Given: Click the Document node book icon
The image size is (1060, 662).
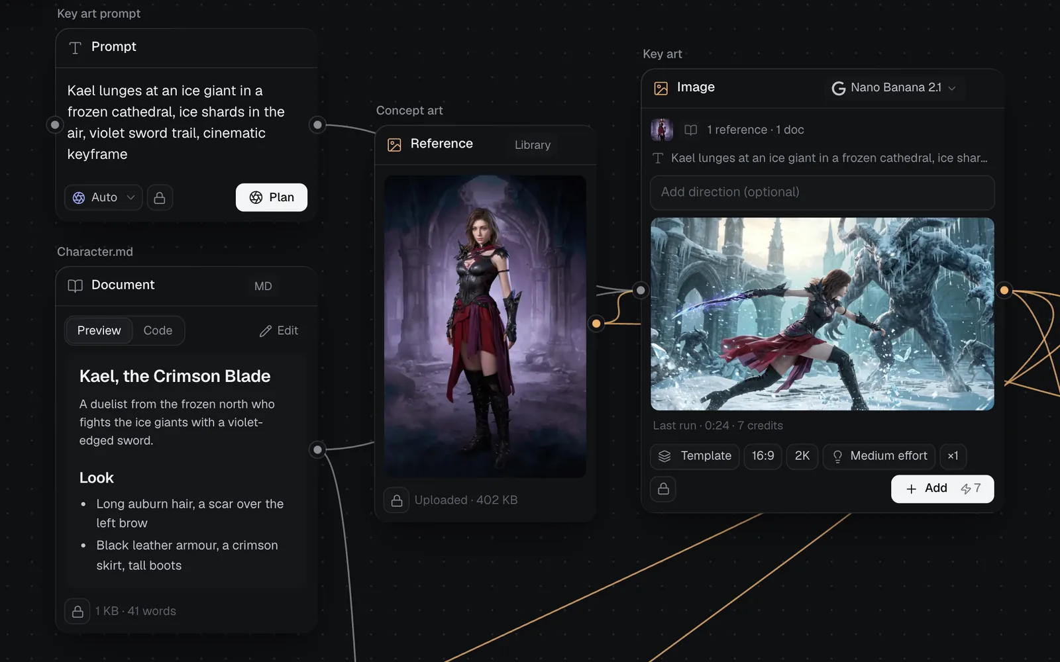Looking at the screenshot, I should click(76, 285).
